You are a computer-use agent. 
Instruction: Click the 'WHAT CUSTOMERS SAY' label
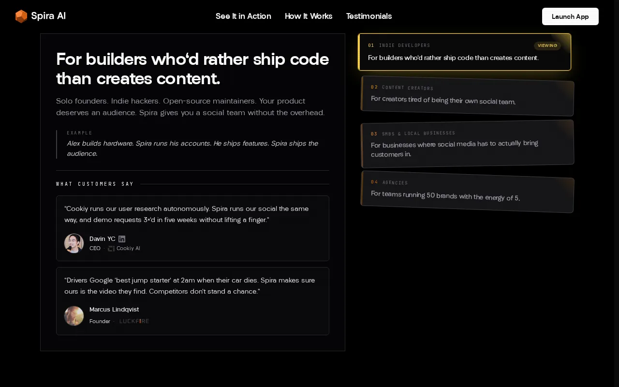tap(95, 184)
